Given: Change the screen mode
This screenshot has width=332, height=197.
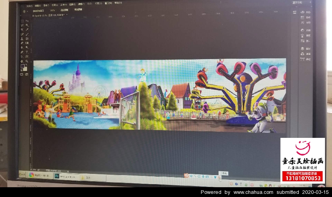Looking at the screenshot, I should tap(27, 74).
